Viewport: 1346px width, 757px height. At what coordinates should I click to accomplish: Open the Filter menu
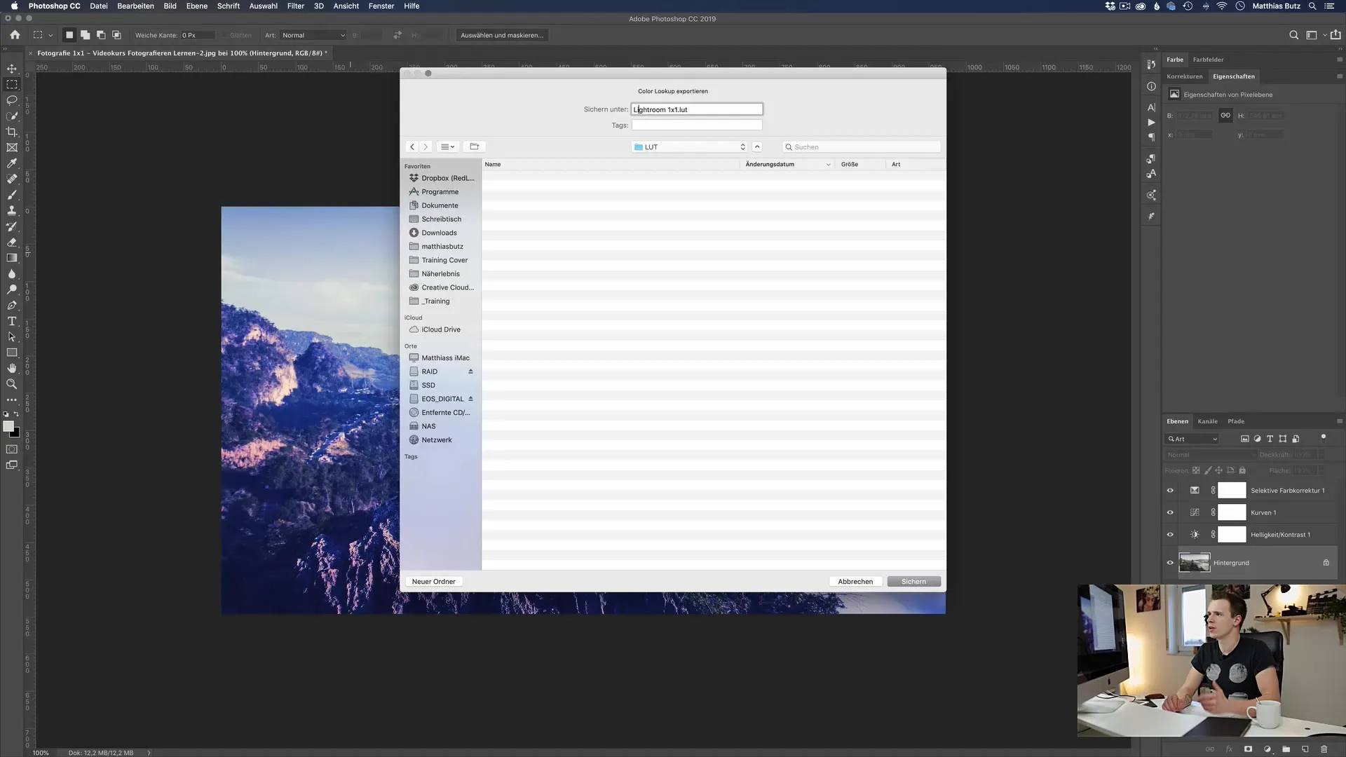pos(295,6)
